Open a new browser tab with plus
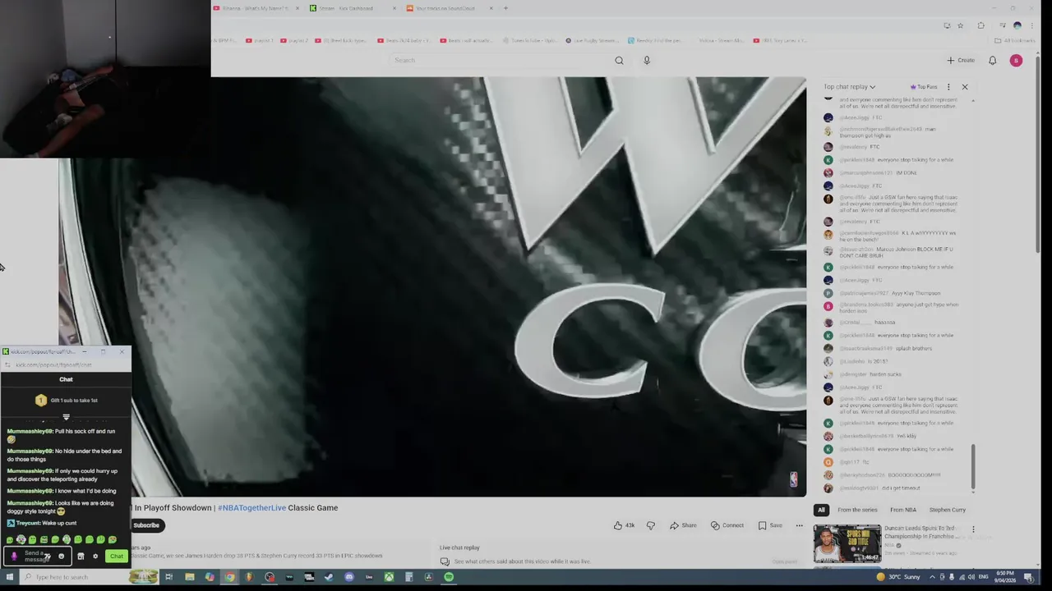Viewport: 1052px width, 591px height. tap(505, 8)
